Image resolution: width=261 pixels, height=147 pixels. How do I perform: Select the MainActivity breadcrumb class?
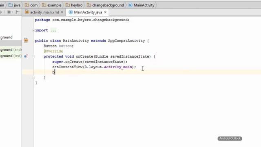click(142, 5)
